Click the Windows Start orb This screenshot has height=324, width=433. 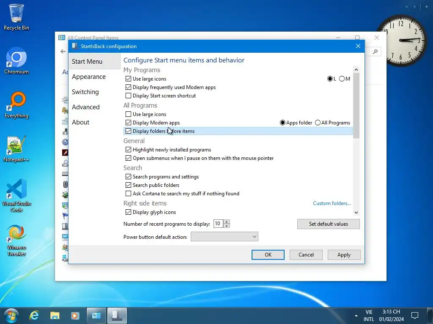pyautogui.click(x=11, y=316)
